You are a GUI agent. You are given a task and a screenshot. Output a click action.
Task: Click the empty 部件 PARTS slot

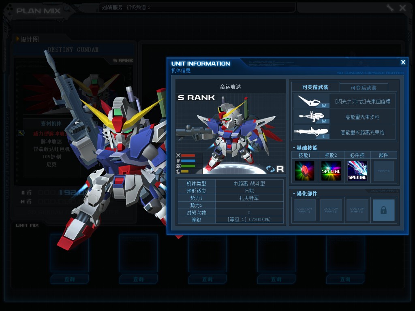pyautogui.click(x=383, y=171)
